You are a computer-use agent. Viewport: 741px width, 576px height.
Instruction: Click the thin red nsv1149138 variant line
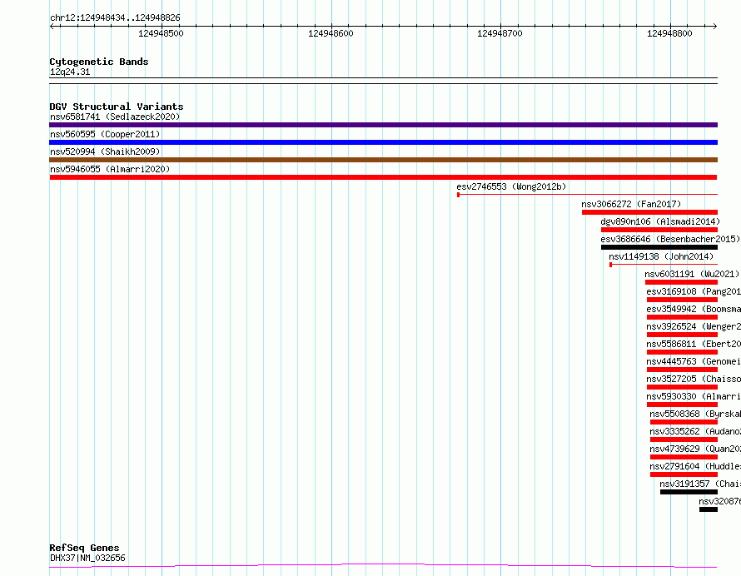coord(664,264)
